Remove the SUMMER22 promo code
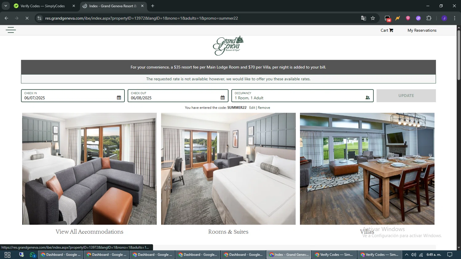This screenshot has width=461, height=259. tap(264, 108)
